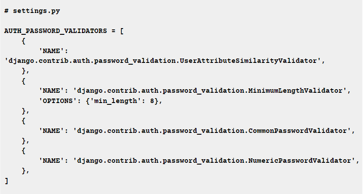Click the first opening curly brace
The image size is (363, 194).
[x=23, y=41]
